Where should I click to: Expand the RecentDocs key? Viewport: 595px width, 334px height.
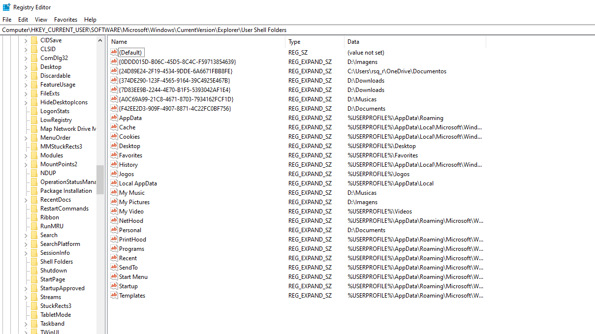pos(26,200)
